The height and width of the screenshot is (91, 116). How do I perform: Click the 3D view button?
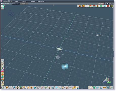click(x=107, y=4)
